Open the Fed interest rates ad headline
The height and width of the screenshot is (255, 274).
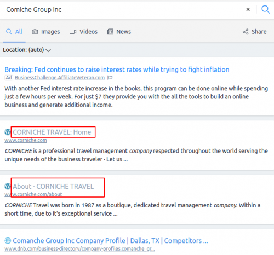[117, 69]
